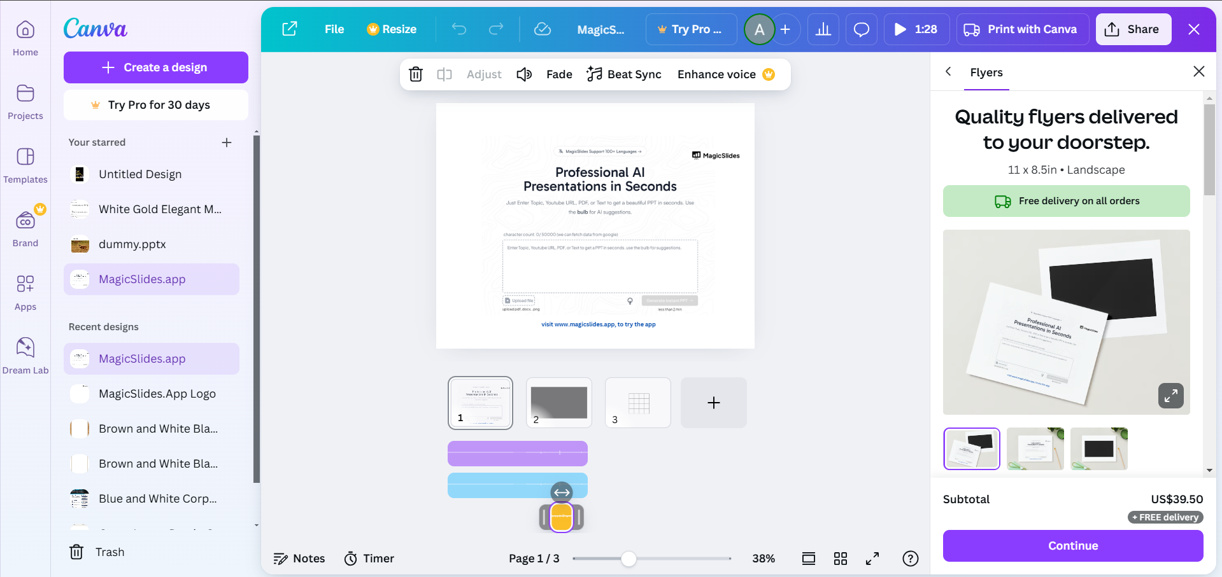Click Try Pro for 30 days
This screenshot has height=577, width=1222.
coord(156,105)
